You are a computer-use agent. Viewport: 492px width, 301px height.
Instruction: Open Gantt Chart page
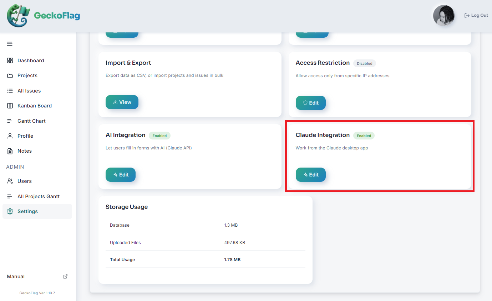[37, 121]
